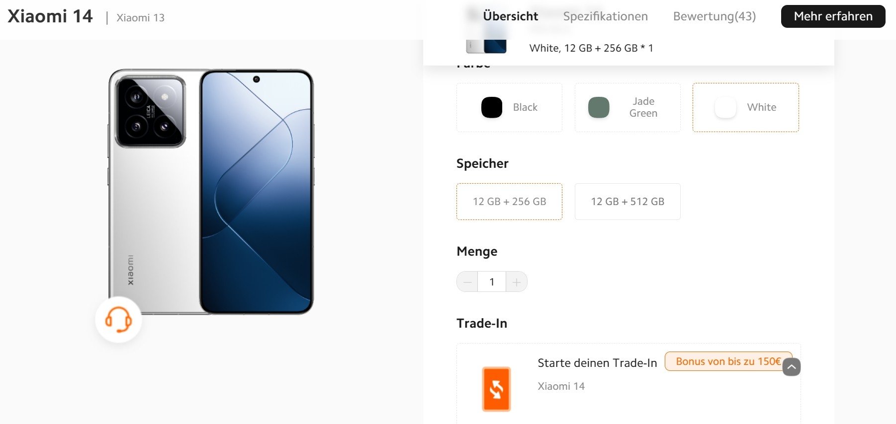This screenshot has height=424, width=896.
Task: Click the scroll-to-top arrow button
Action: pos(792,367)
